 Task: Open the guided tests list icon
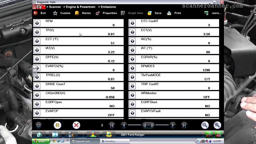(71, 134)
